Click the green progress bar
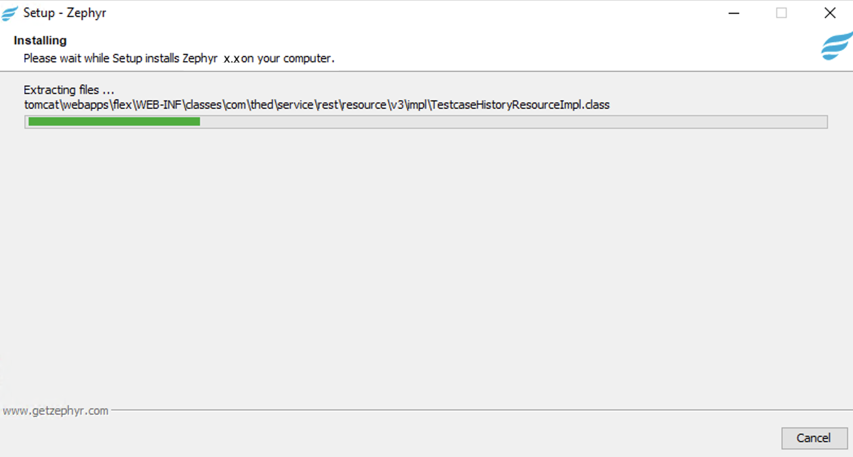Screen dimensions: 853x457 point(112,121)
